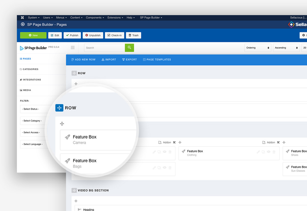Click the 'PRO 2.3.4' version text
Image resolution: width=307 pixels, height=211 pixels.
pyautogui.click(x=54, y=47)
